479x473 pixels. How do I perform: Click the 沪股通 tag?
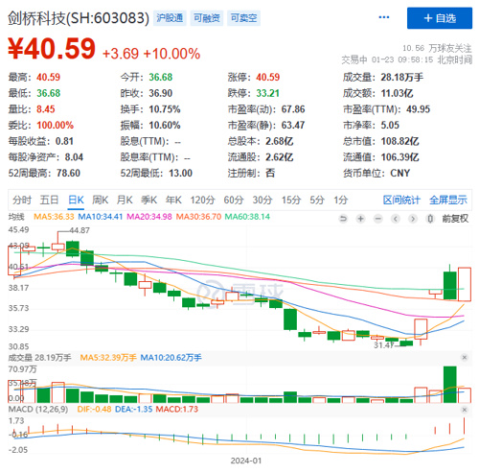click(170, 18)
